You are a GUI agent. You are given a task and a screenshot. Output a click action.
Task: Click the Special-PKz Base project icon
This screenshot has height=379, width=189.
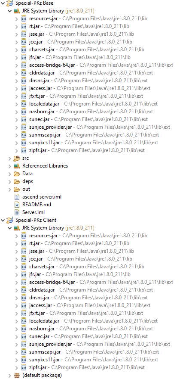click(x=10, y=3)
